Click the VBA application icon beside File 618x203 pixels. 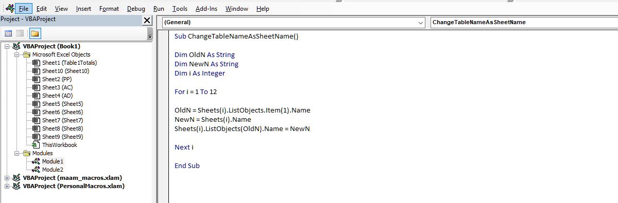[10, 9]
